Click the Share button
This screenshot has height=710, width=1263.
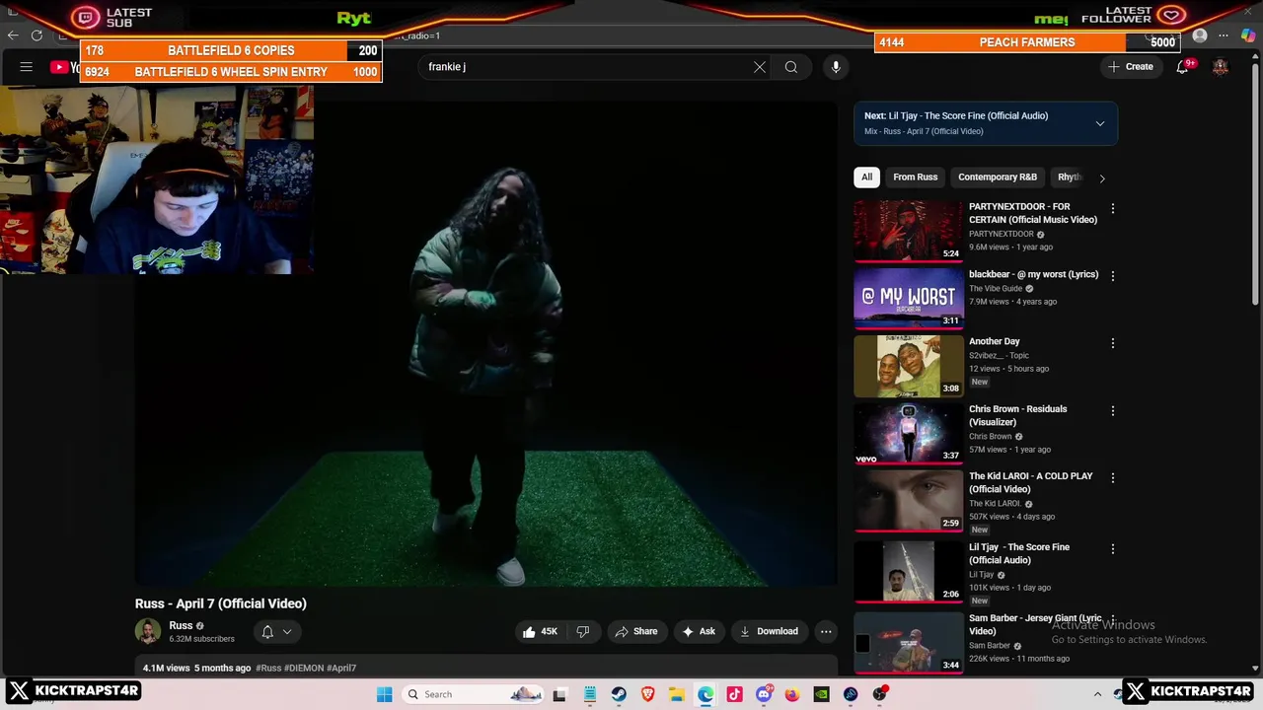pos(636,631)
